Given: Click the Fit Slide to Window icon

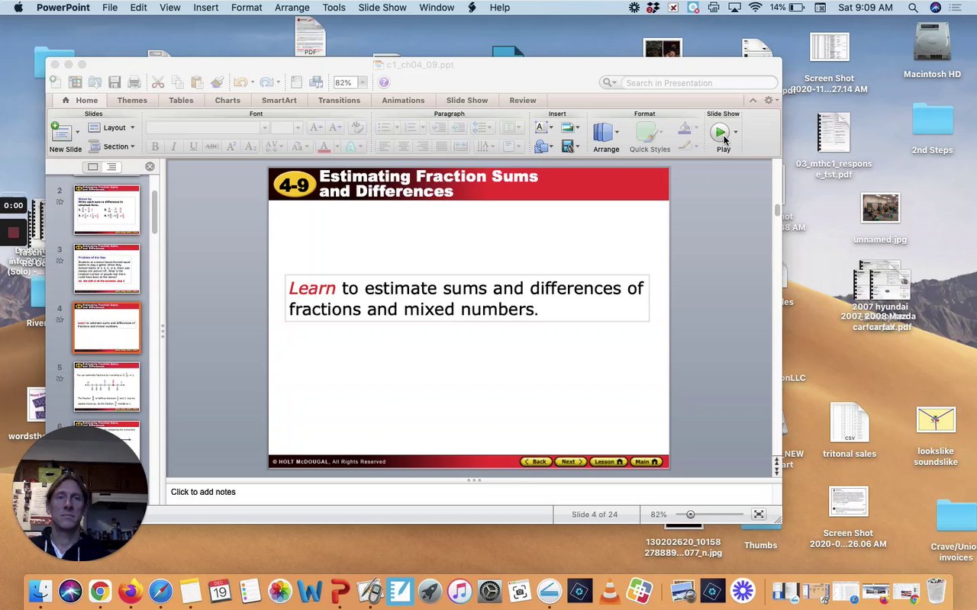Looking at the screenshot, I should click(x=758, y=515).
